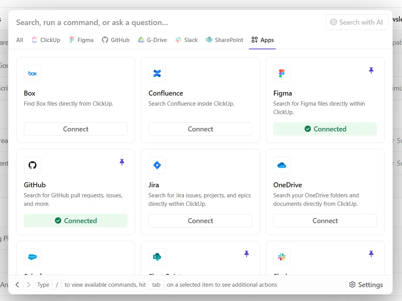The image size is (402, 301).
Task: Click the Jira app logo icon
Action: 157,165
